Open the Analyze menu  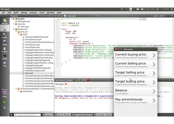33,13
